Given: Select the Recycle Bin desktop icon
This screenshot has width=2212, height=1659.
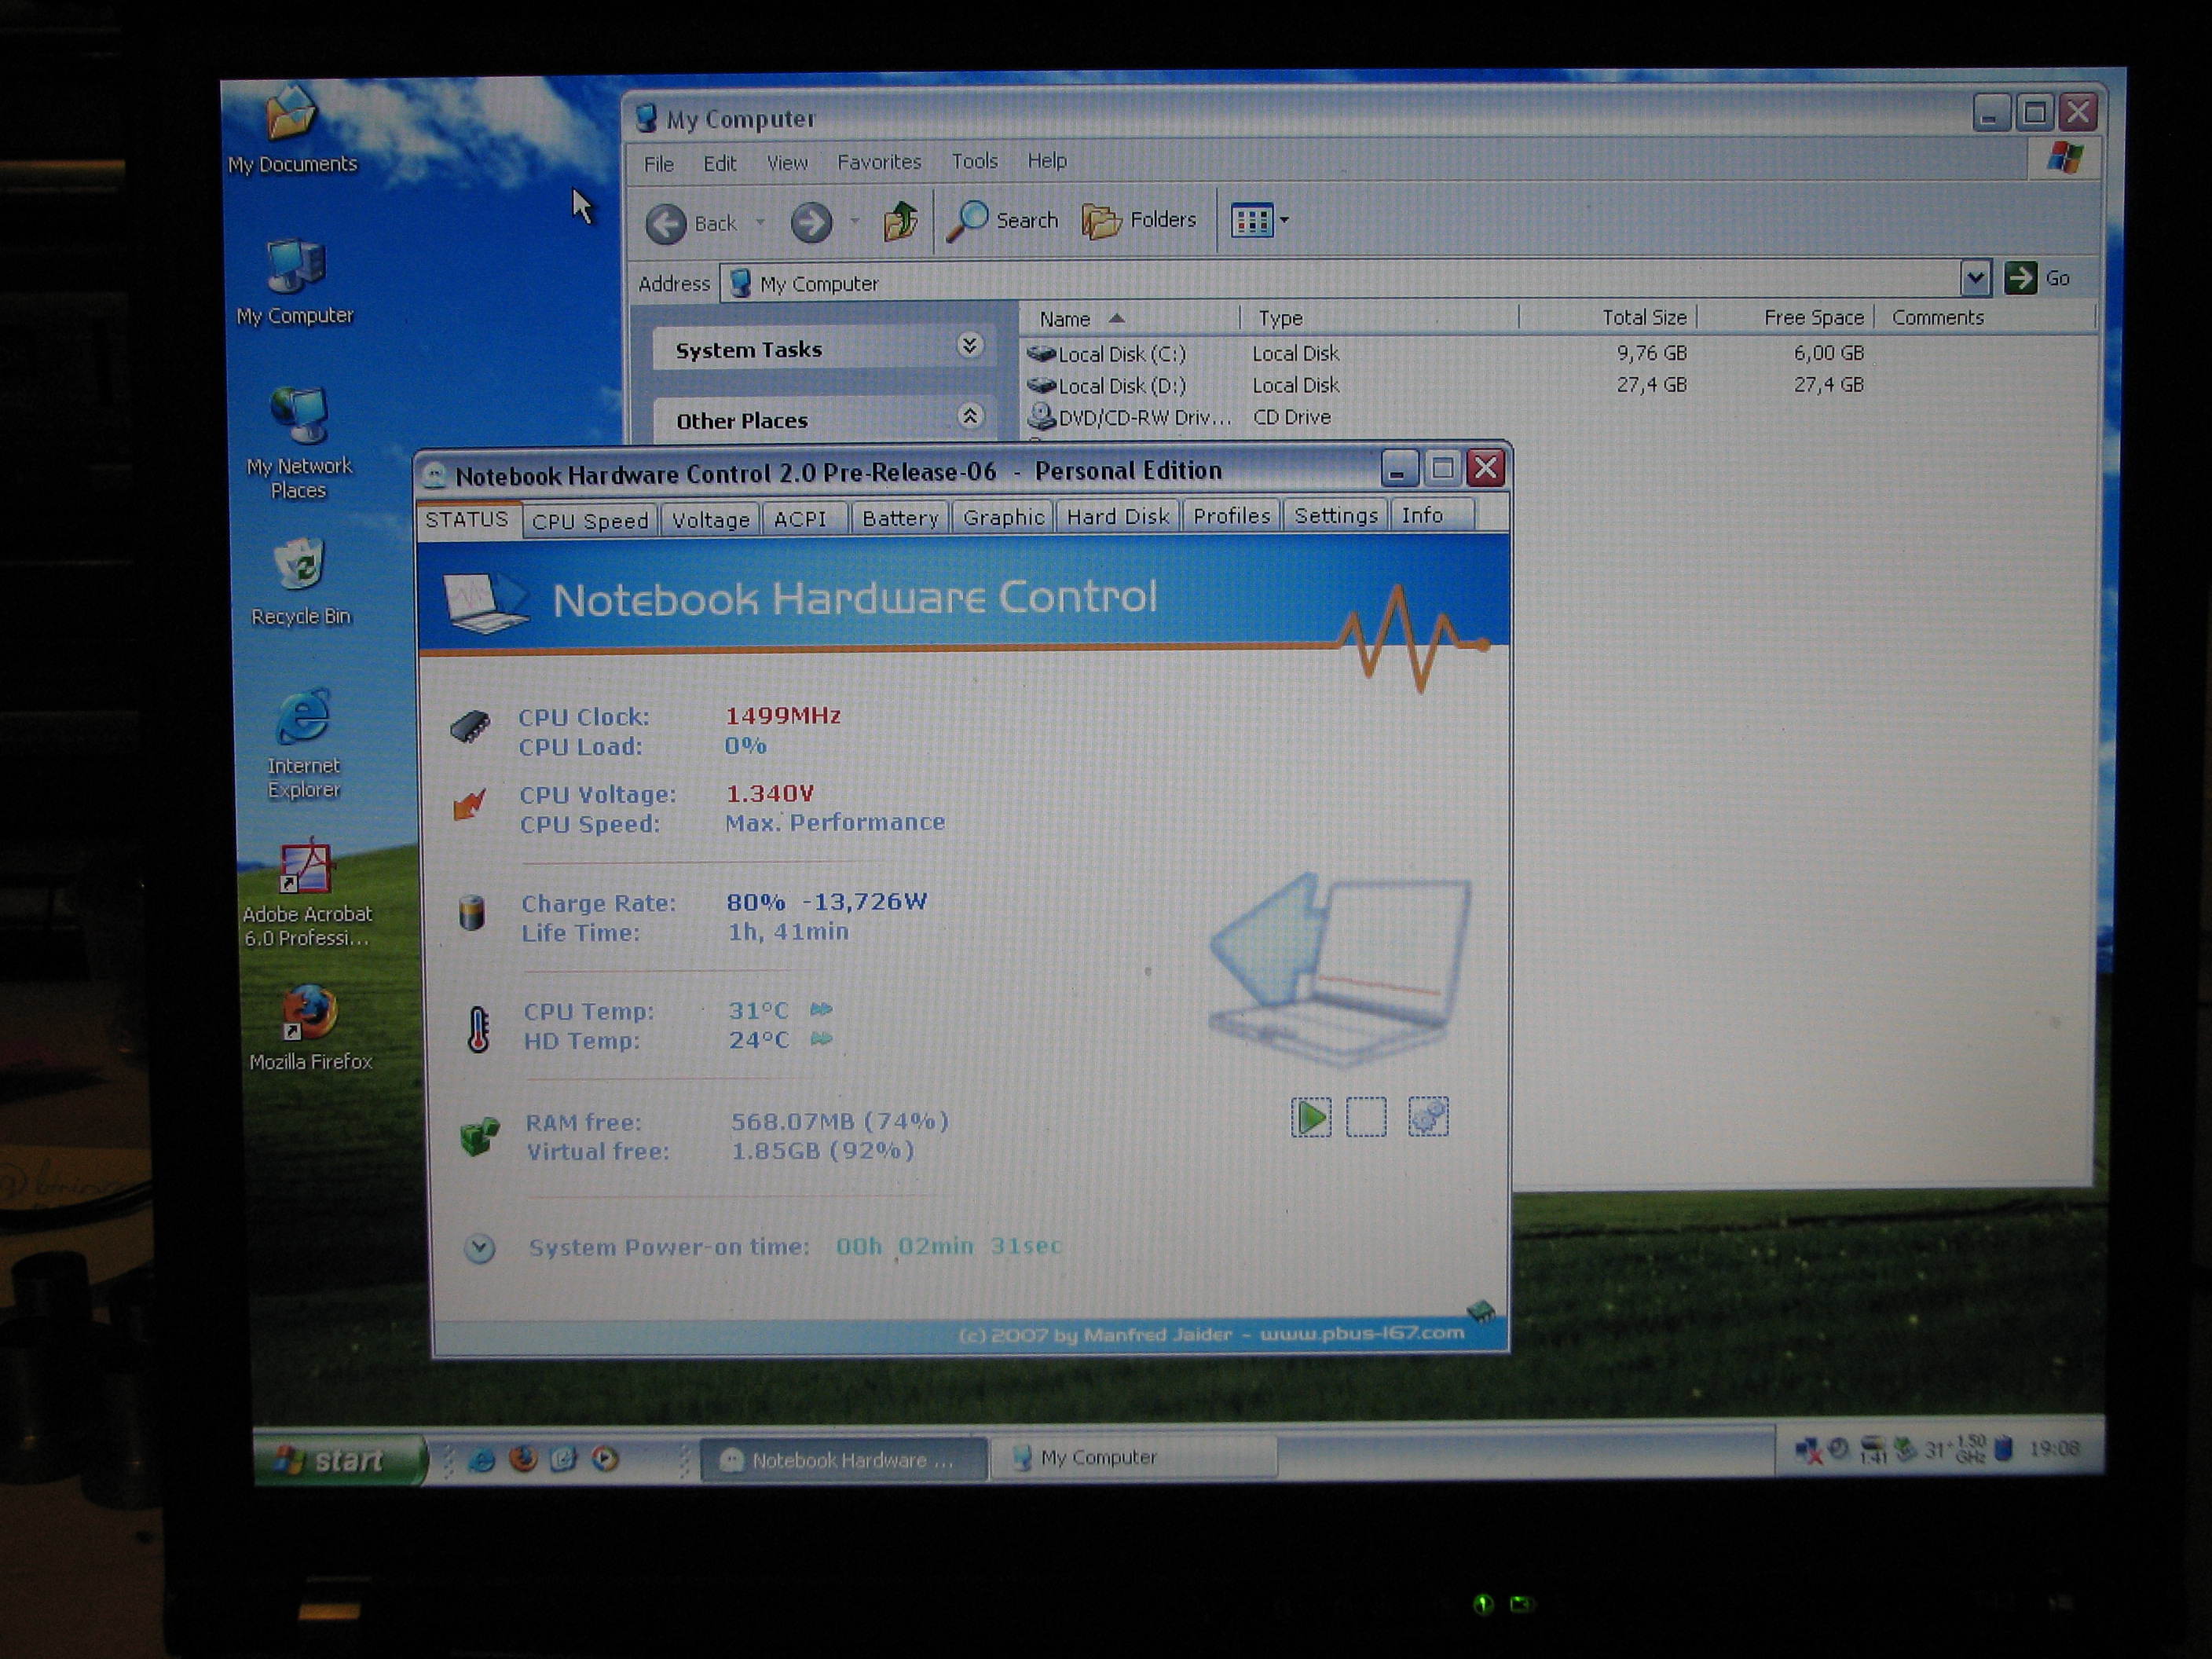Looking at the screenshot, I should (300, 582).
